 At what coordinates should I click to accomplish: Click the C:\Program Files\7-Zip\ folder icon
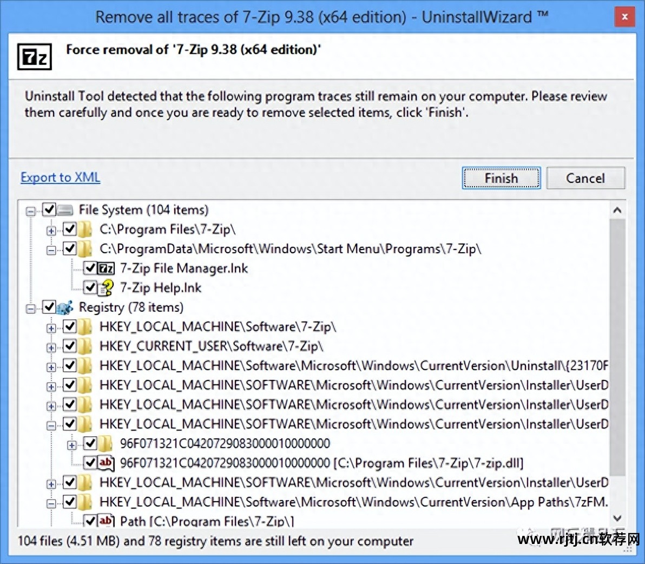(x=85, y=229)
